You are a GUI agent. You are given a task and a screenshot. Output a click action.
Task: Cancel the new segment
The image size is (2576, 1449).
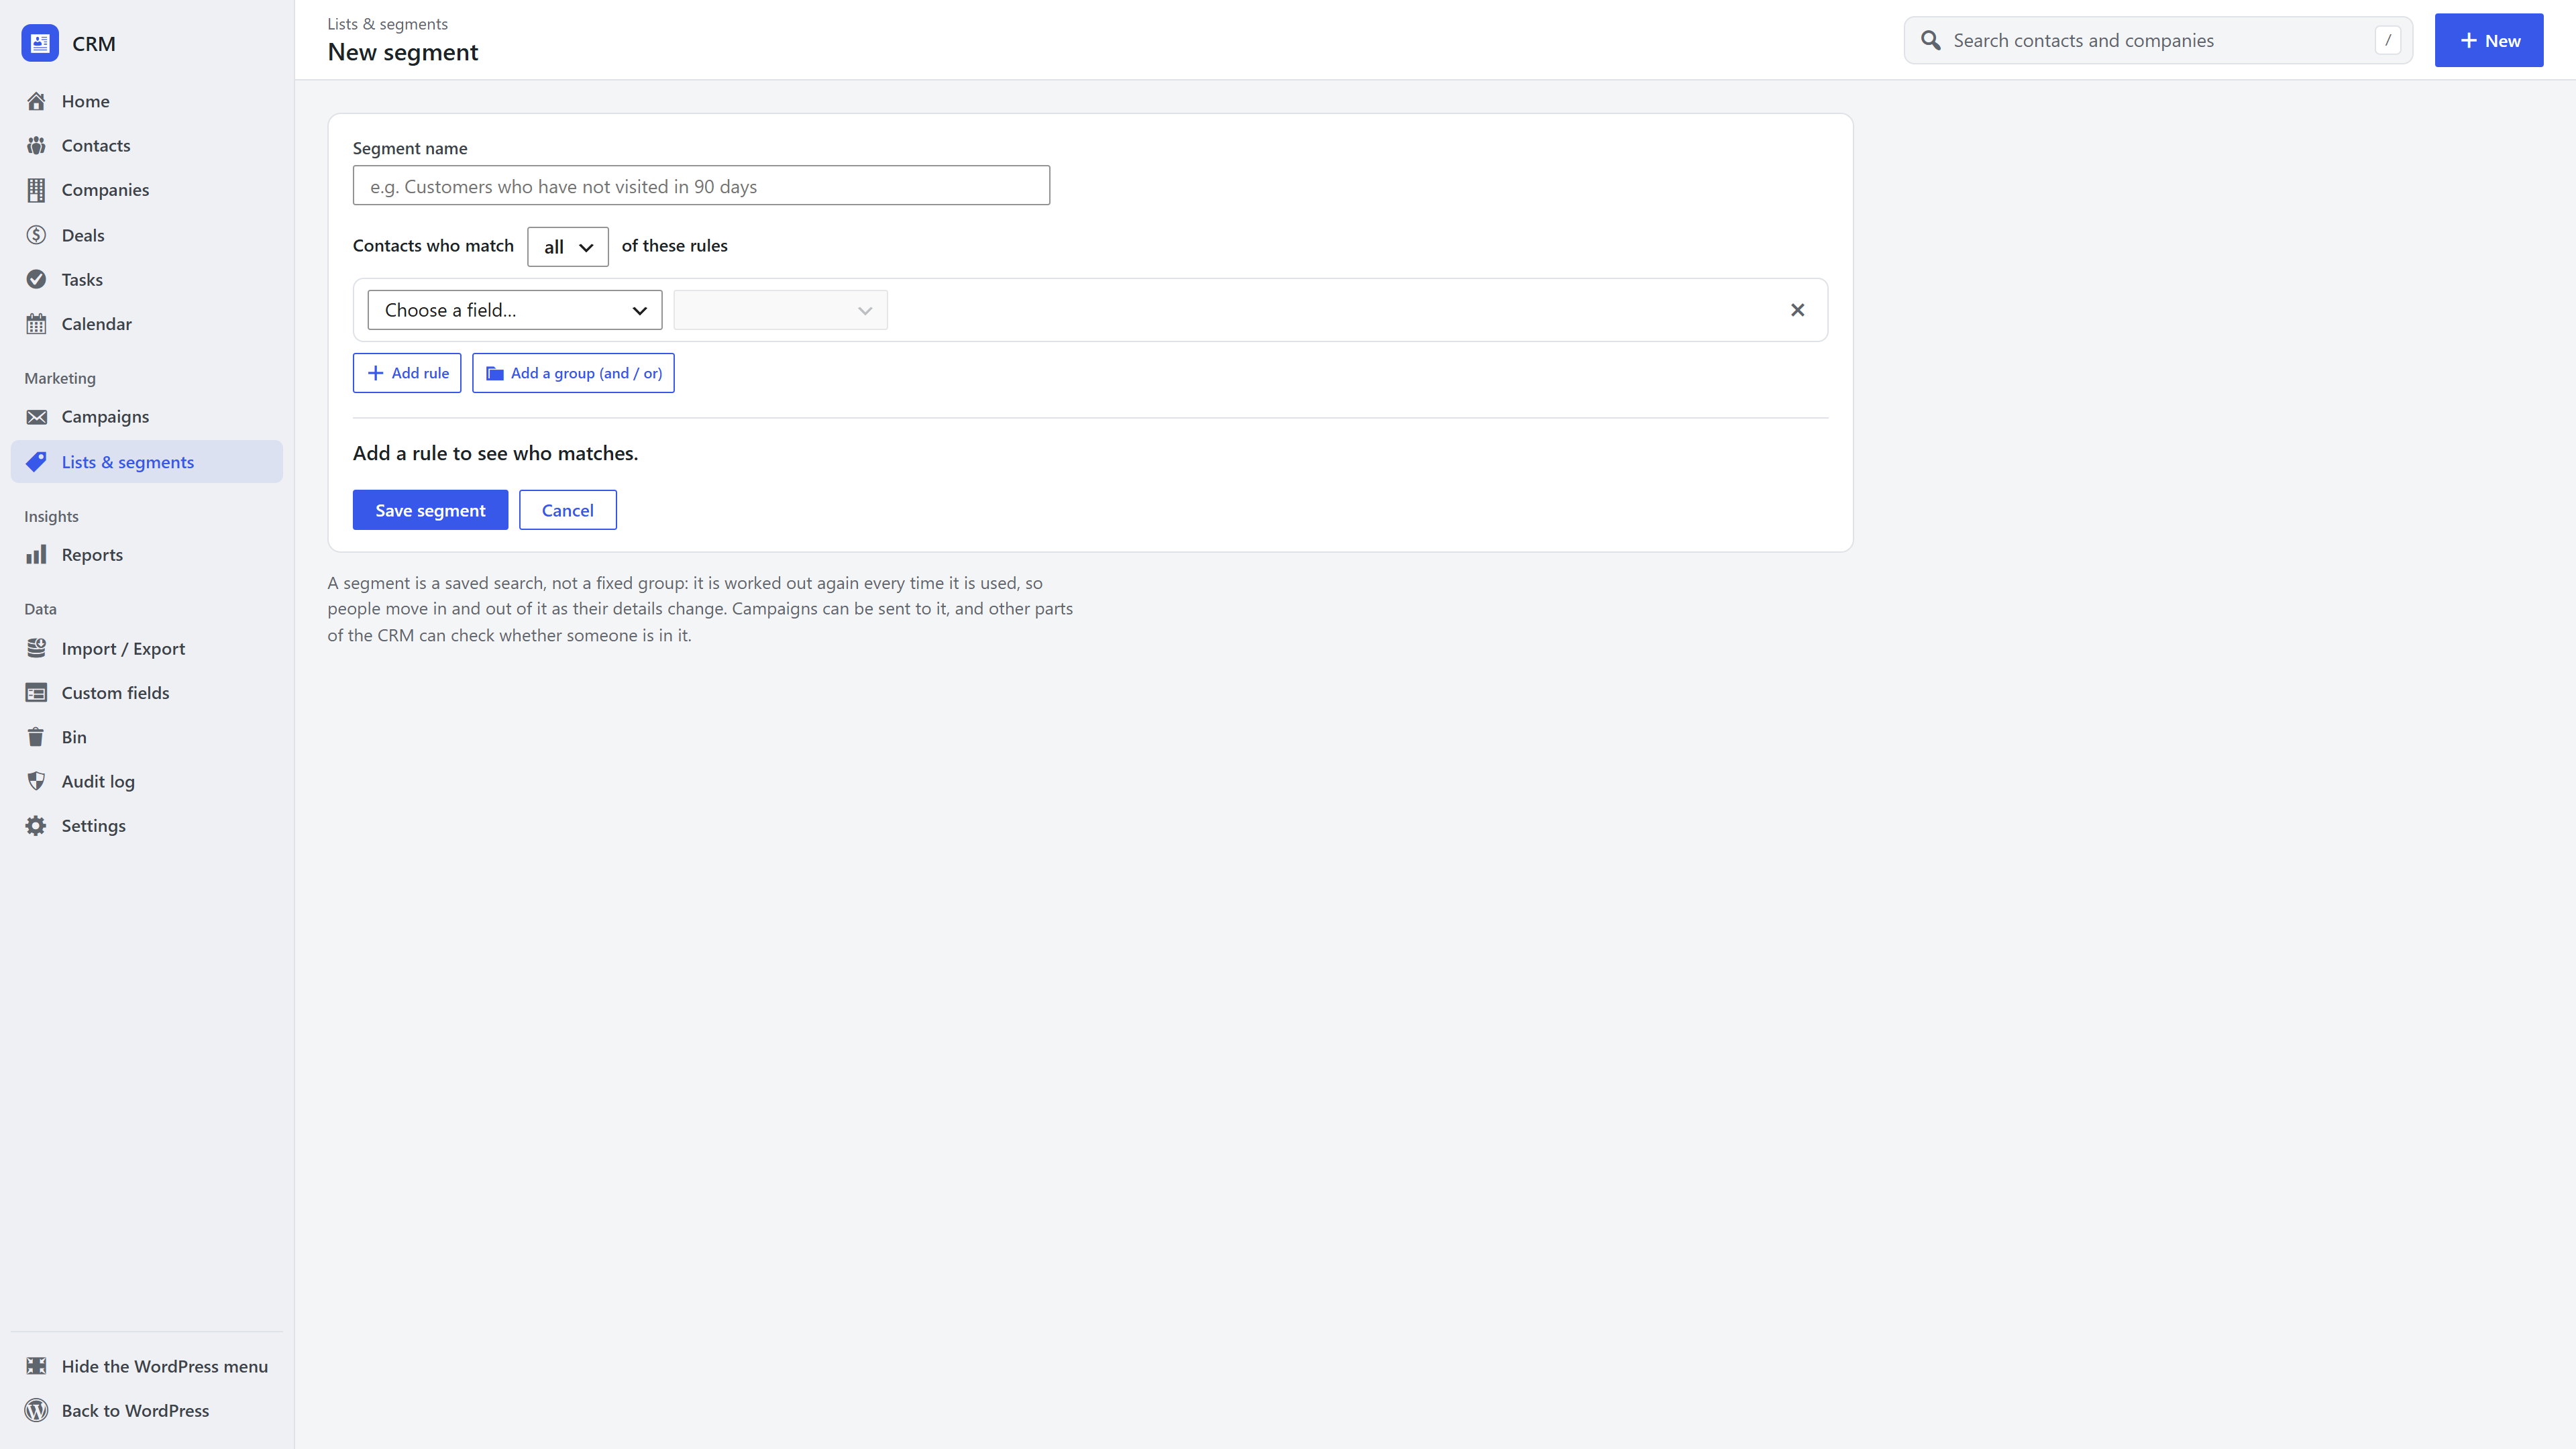coord(567,510)
